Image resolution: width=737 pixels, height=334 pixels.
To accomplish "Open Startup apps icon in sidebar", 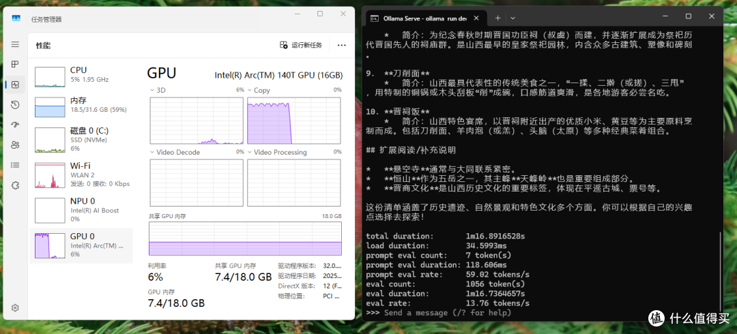I will click(x=16, y=125).
